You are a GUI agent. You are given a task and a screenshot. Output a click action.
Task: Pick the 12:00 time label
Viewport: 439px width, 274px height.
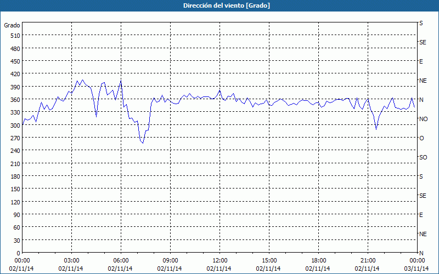click(220, 261)
